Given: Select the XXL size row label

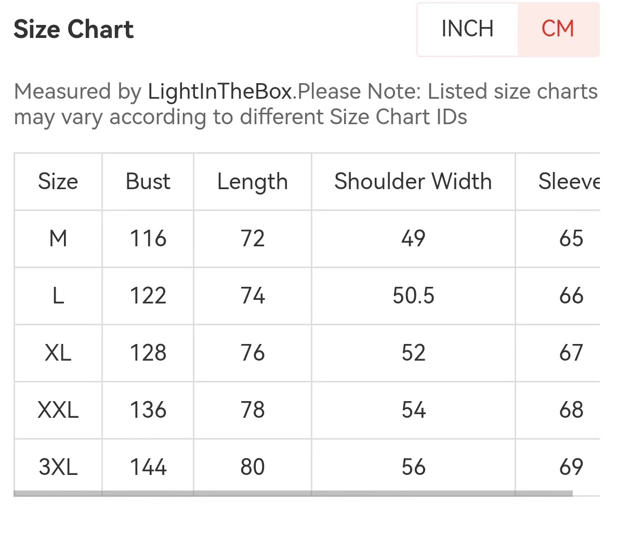Looking at the screenshot, I should pos(58,410).
